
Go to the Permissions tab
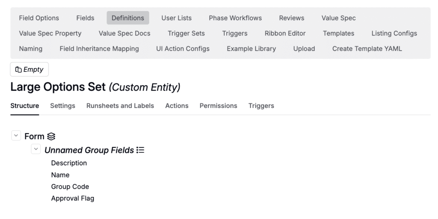tap(218, 106)
